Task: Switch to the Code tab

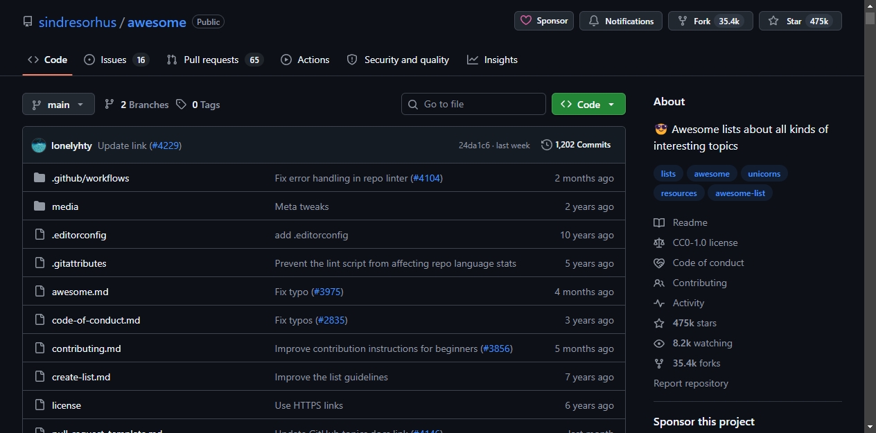Action: [47, 60]
